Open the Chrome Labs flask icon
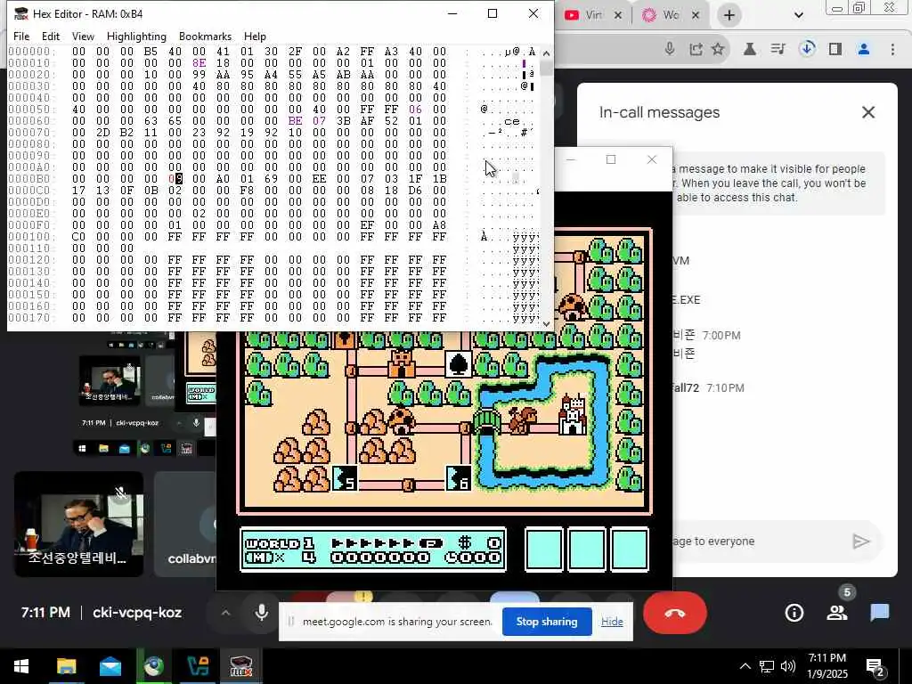 750,49
